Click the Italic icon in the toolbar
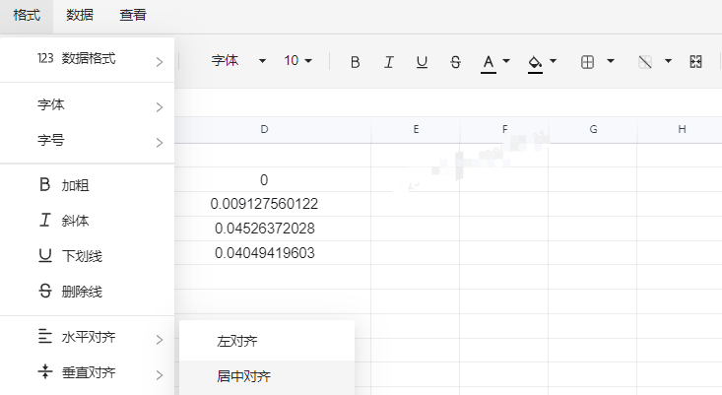The image size is (722, 395). tap(388, 61)
